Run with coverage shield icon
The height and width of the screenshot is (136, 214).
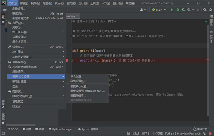183,10
